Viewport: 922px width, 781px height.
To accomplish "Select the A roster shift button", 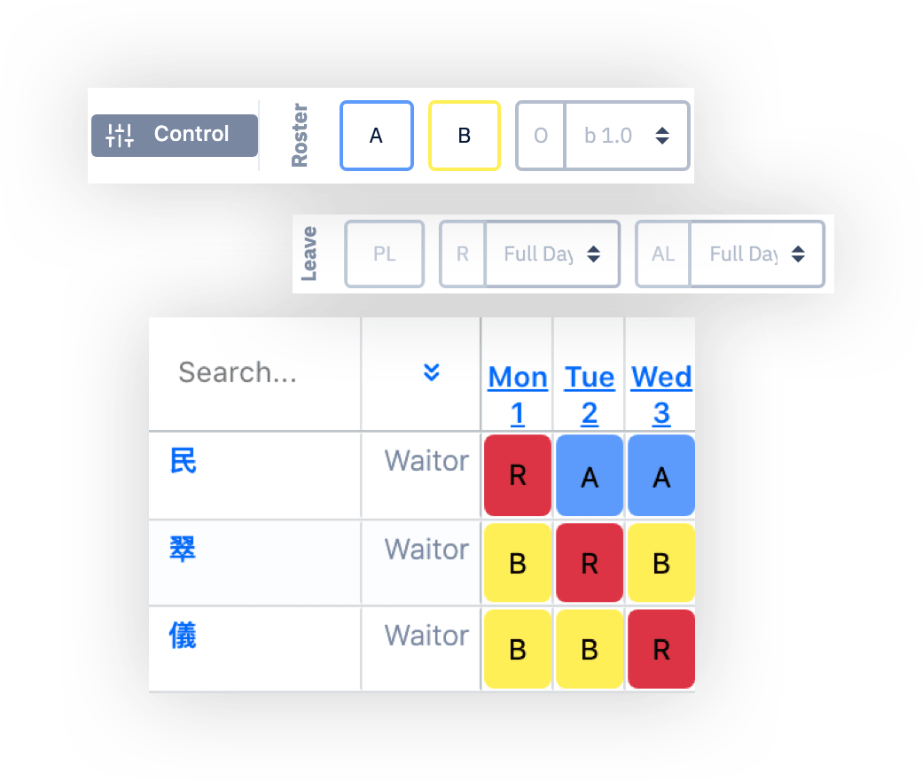I will point(377,135).
